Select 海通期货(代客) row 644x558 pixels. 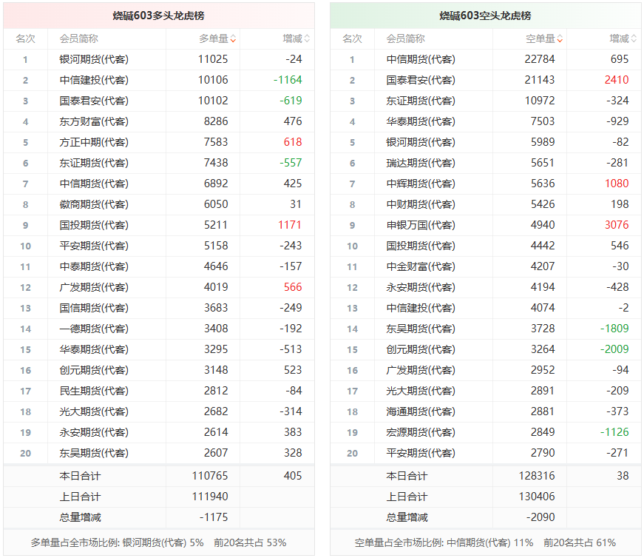point(486,411)
